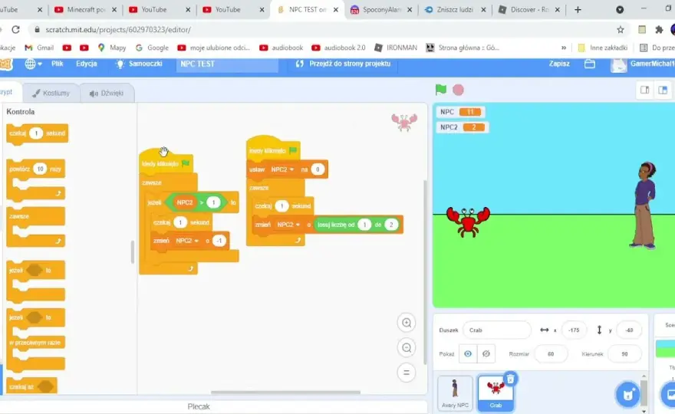Stop the project with the red stop button
Image resolution: width=675 pixels, height=414 pixels.
coord(459,90)
